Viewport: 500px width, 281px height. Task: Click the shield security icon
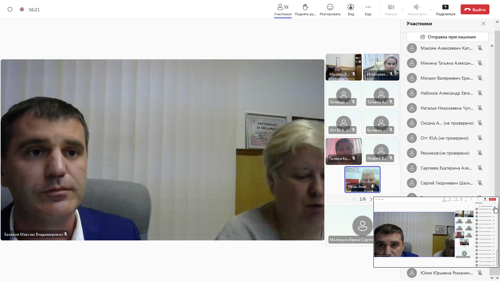pos(10,9)
